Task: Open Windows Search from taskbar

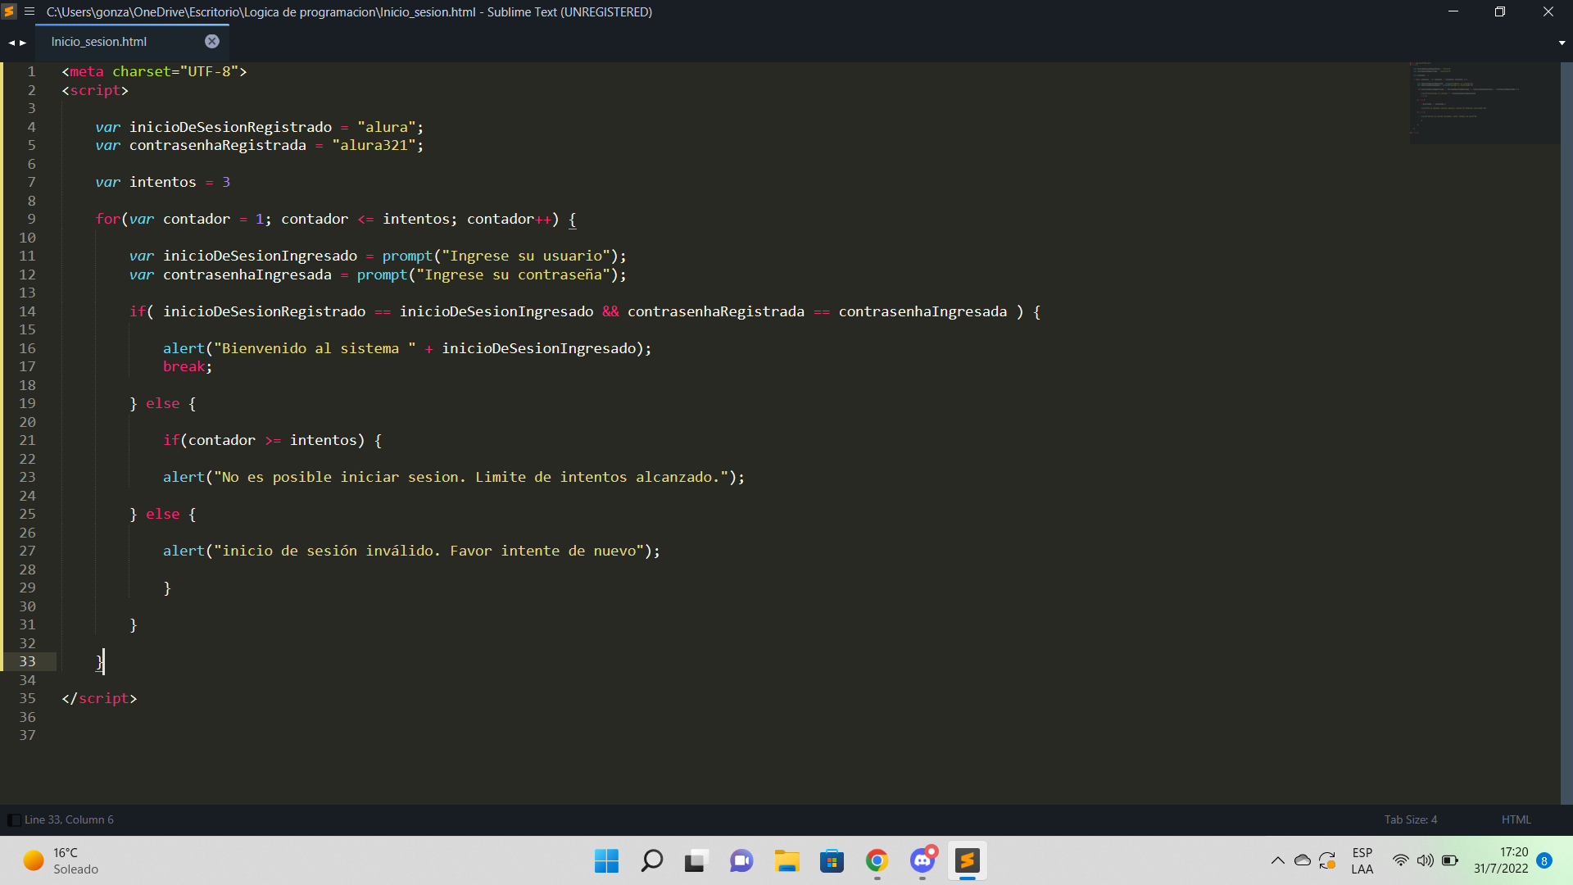Action: pyautogui.click(x=651, y=860)
